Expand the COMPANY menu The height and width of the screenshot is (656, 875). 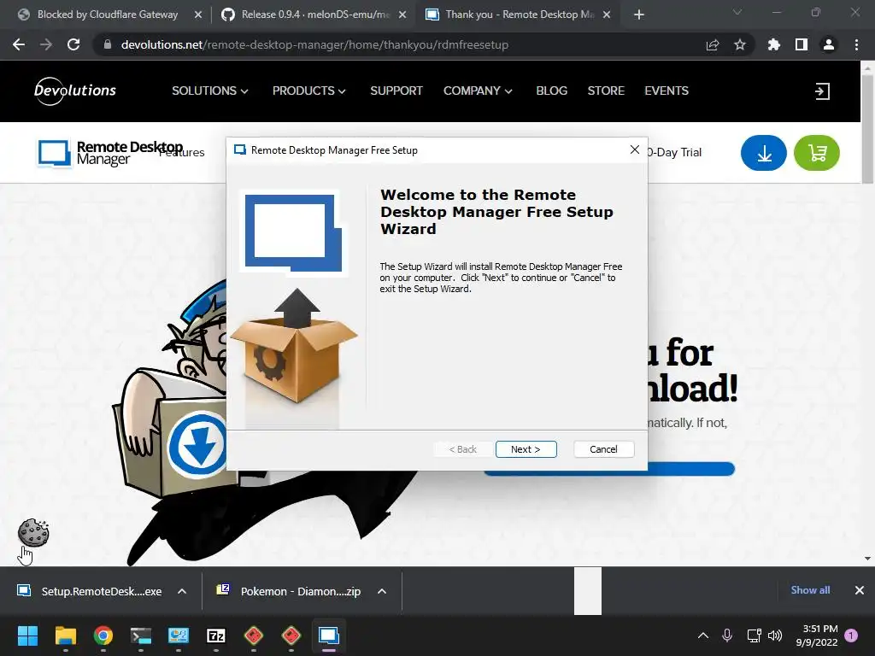point(478,91)
